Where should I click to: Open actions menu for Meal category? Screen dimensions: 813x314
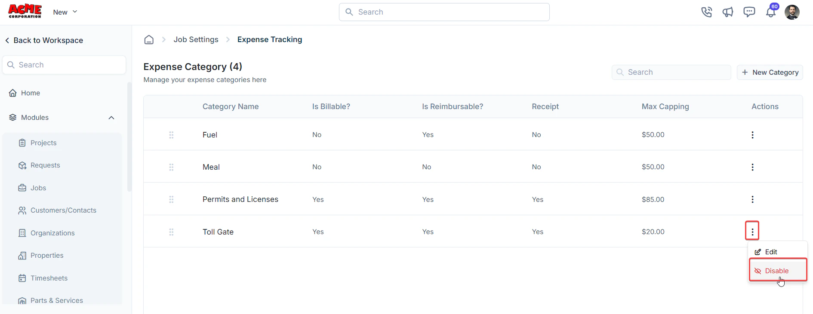(752, 167)
